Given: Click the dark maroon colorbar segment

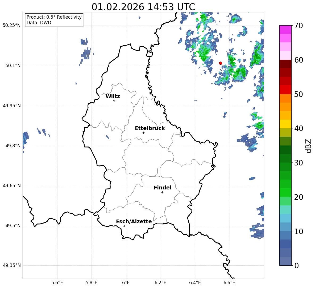Looking at the screenshot, I should tap(285, 64).
